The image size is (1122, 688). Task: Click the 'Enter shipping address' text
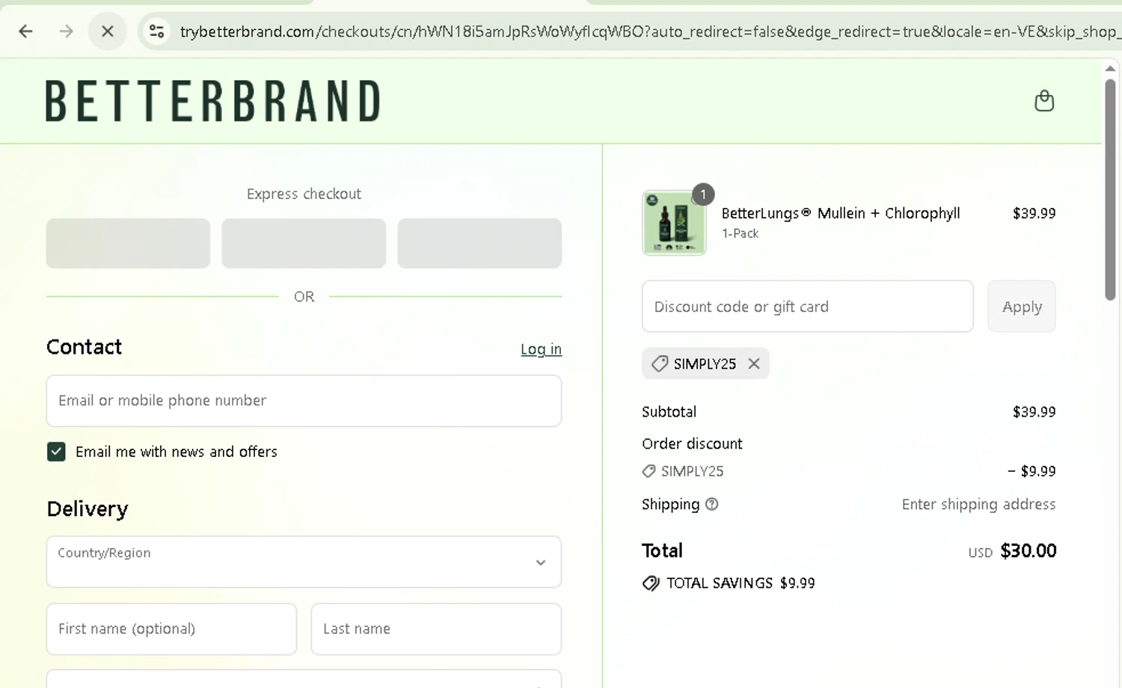click(978, 504)
